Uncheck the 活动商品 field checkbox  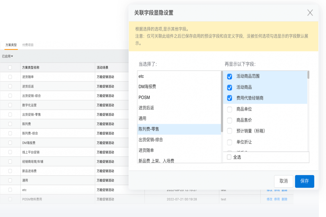click(230, 87)
